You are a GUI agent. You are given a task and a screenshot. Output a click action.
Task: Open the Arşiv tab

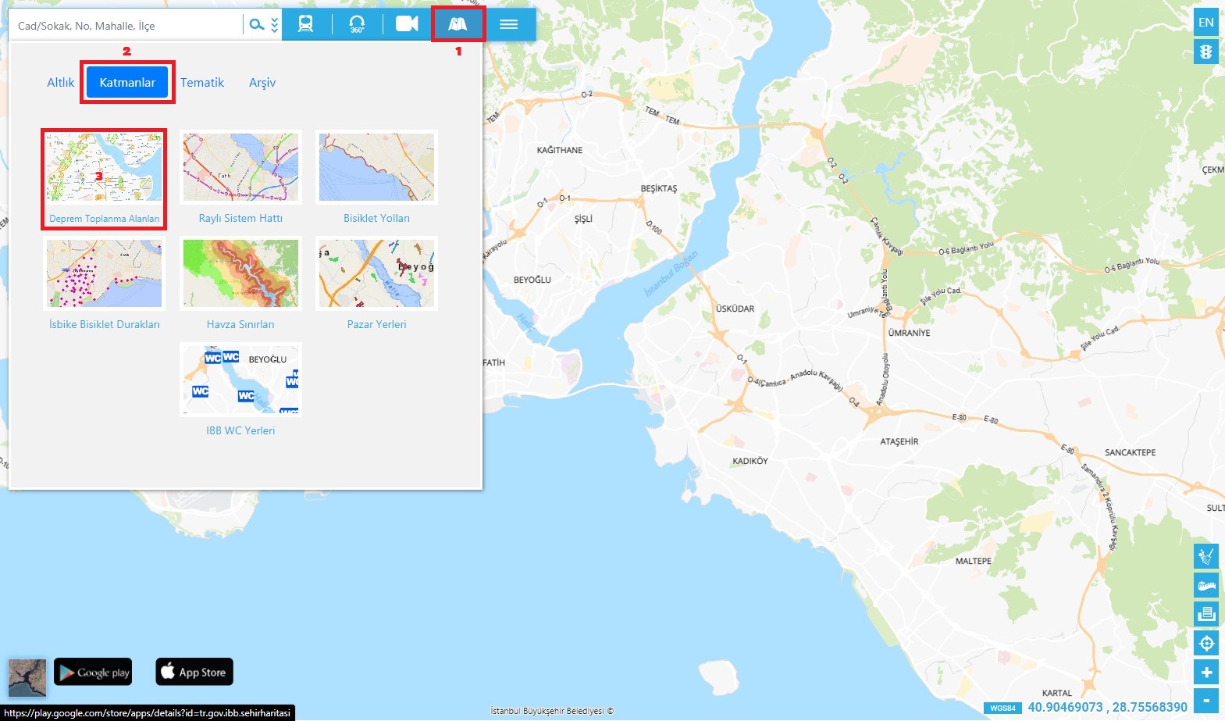tap(262, 83)
